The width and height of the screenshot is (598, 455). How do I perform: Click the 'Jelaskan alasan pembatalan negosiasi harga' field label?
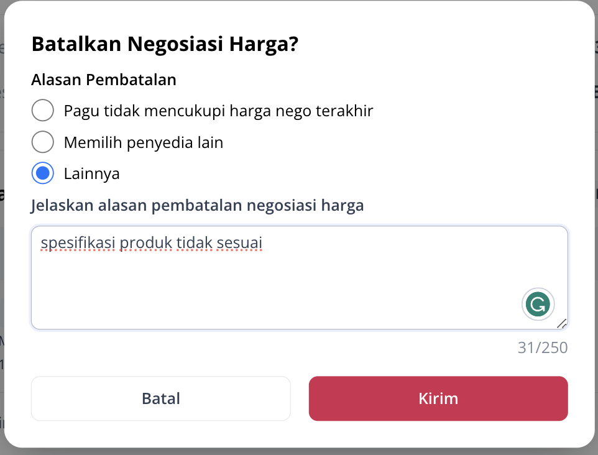197,205
